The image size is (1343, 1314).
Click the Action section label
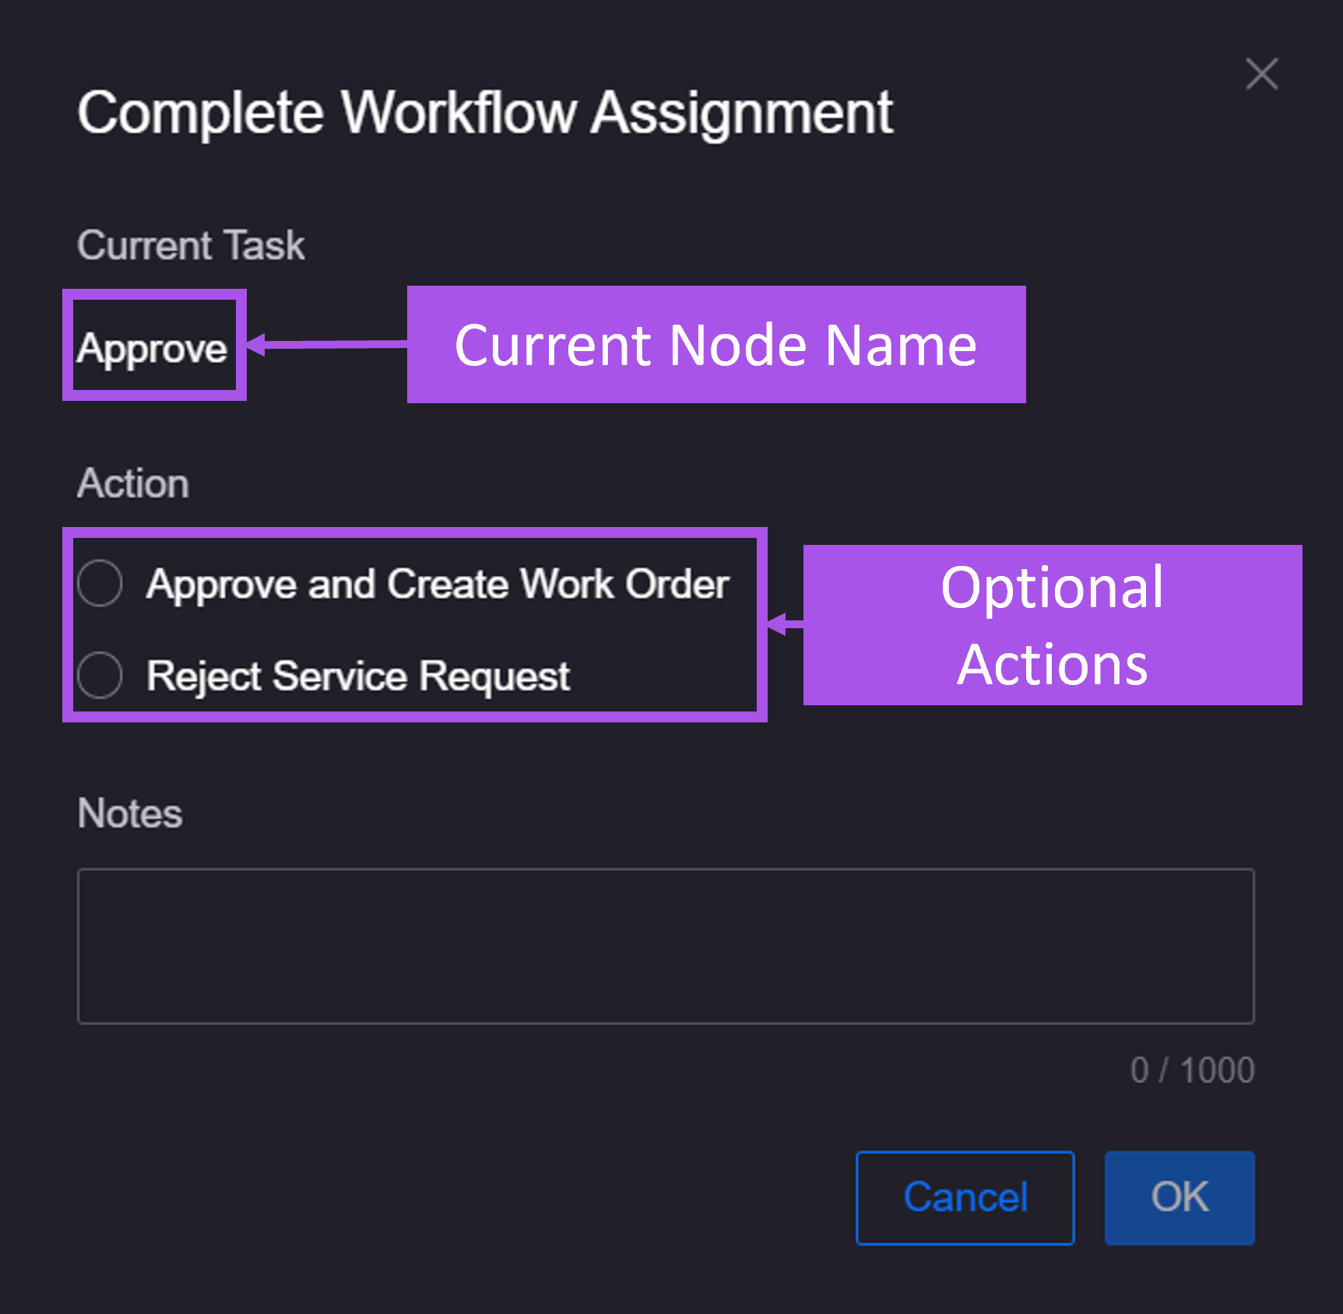[133, 483]
